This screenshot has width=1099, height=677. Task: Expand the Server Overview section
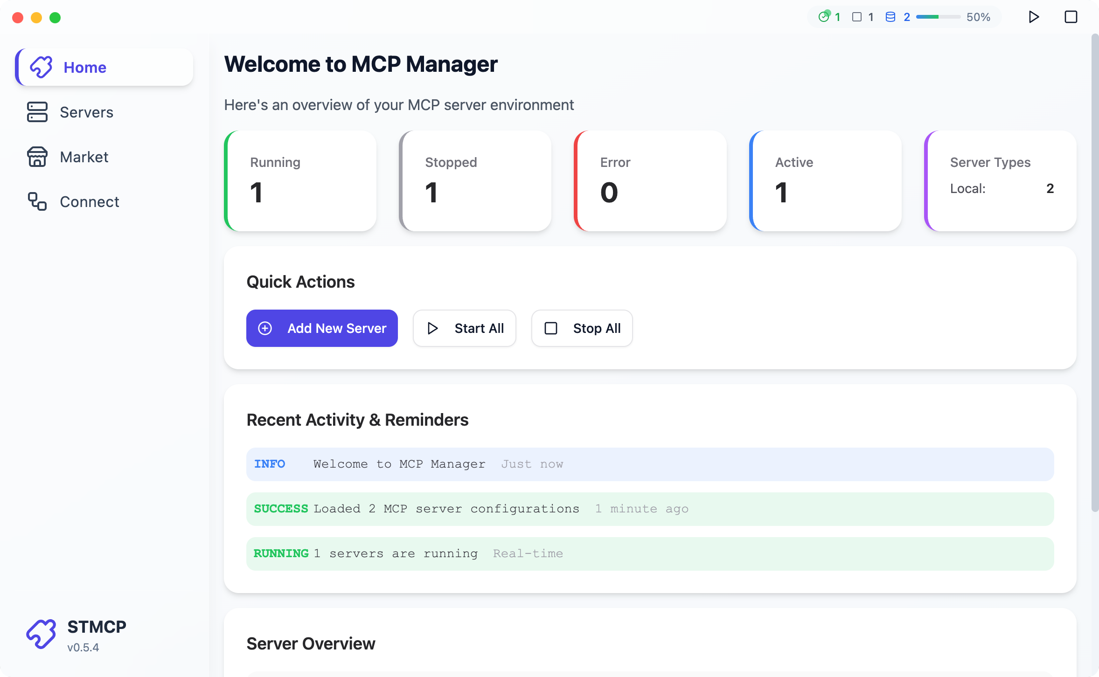click(x=311, y=643)
